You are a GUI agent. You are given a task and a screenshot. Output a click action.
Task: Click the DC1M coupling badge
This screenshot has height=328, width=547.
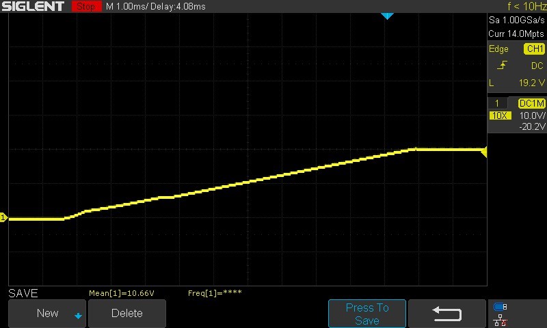pos(531,103)
